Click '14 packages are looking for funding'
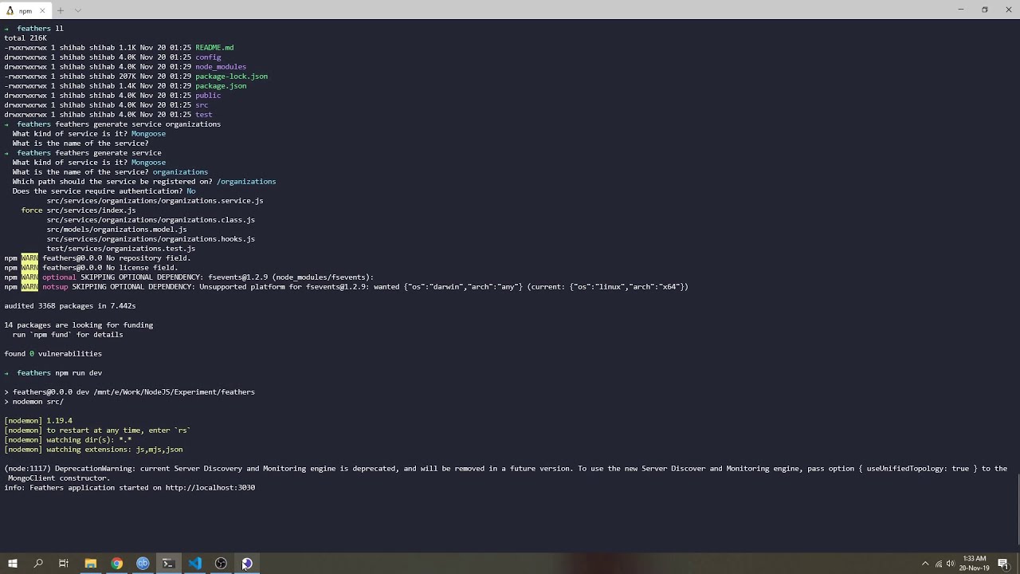 click(x=79, y=325)
